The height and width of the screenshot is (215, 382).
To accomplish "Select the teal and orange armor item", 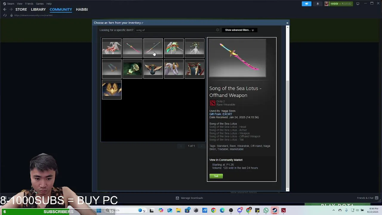I will click(x=174, y=48).
